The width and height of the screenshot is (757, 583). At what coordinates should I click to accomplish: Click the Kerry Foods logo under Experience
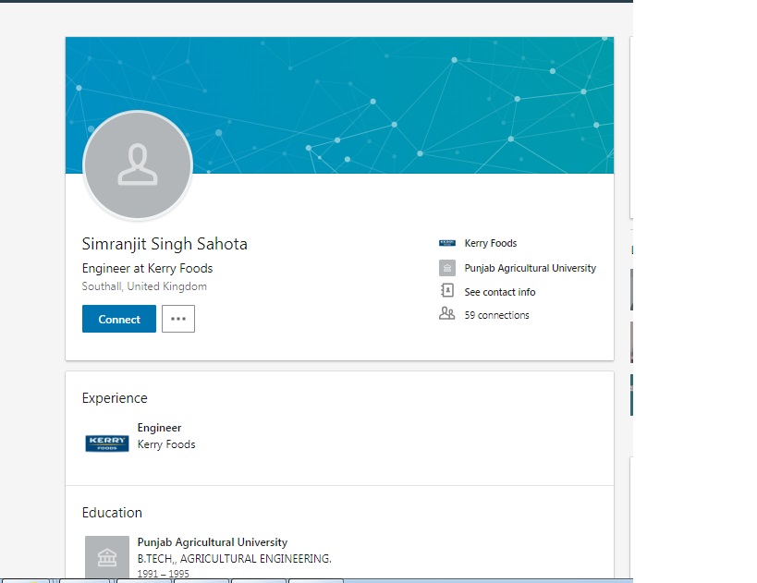(x=106, y=443)
